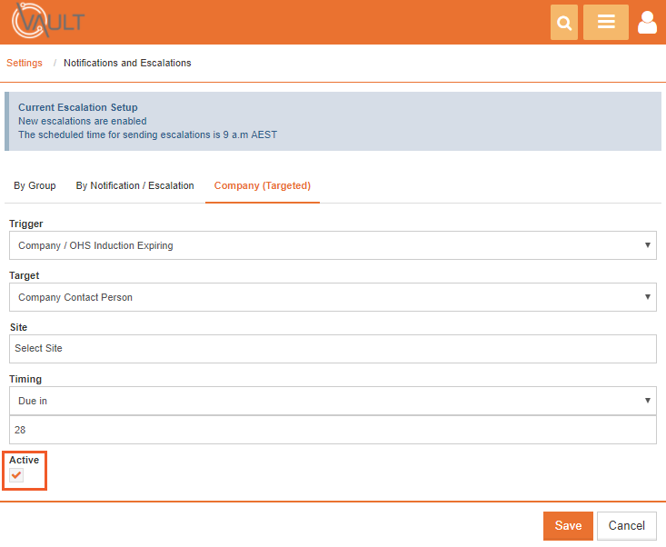Image resolution: width=666 pixels, height=547 pixels.
Task: Open the Due in timing combo box
Action: click(x=333, y=401)
